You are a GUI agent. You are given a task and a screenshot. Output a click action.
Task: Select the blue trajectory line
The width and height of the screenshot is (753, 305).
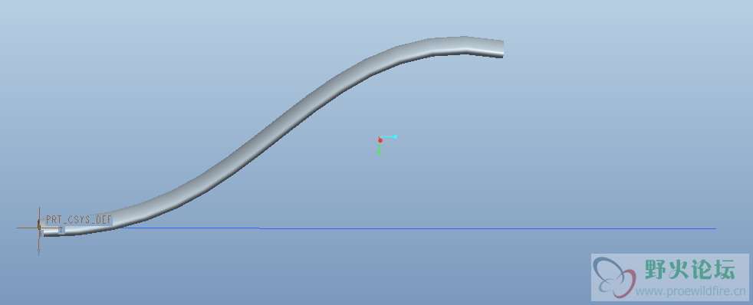point(418,228)
